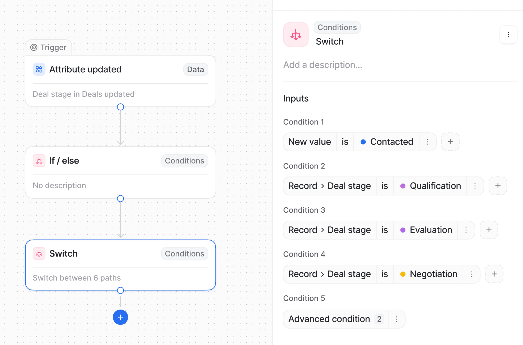Image resolution: width=523 pixels, height=345 pixels.
Task: Open the Contacted value dropdown
Action: pyautogui.click(x=387, y=142)
